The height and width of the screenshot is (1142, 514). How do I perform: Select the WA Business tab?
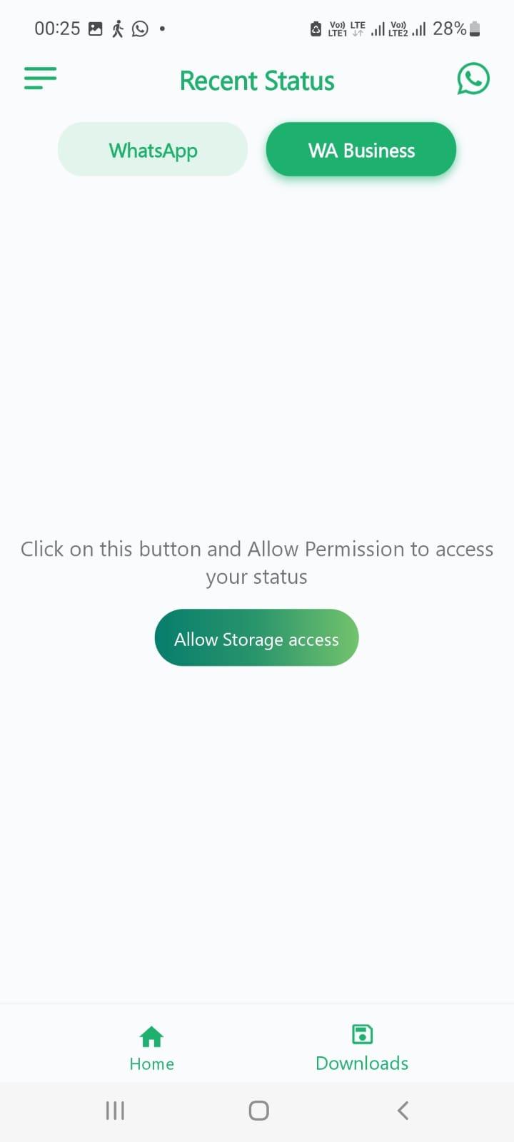tap(361, 149)
